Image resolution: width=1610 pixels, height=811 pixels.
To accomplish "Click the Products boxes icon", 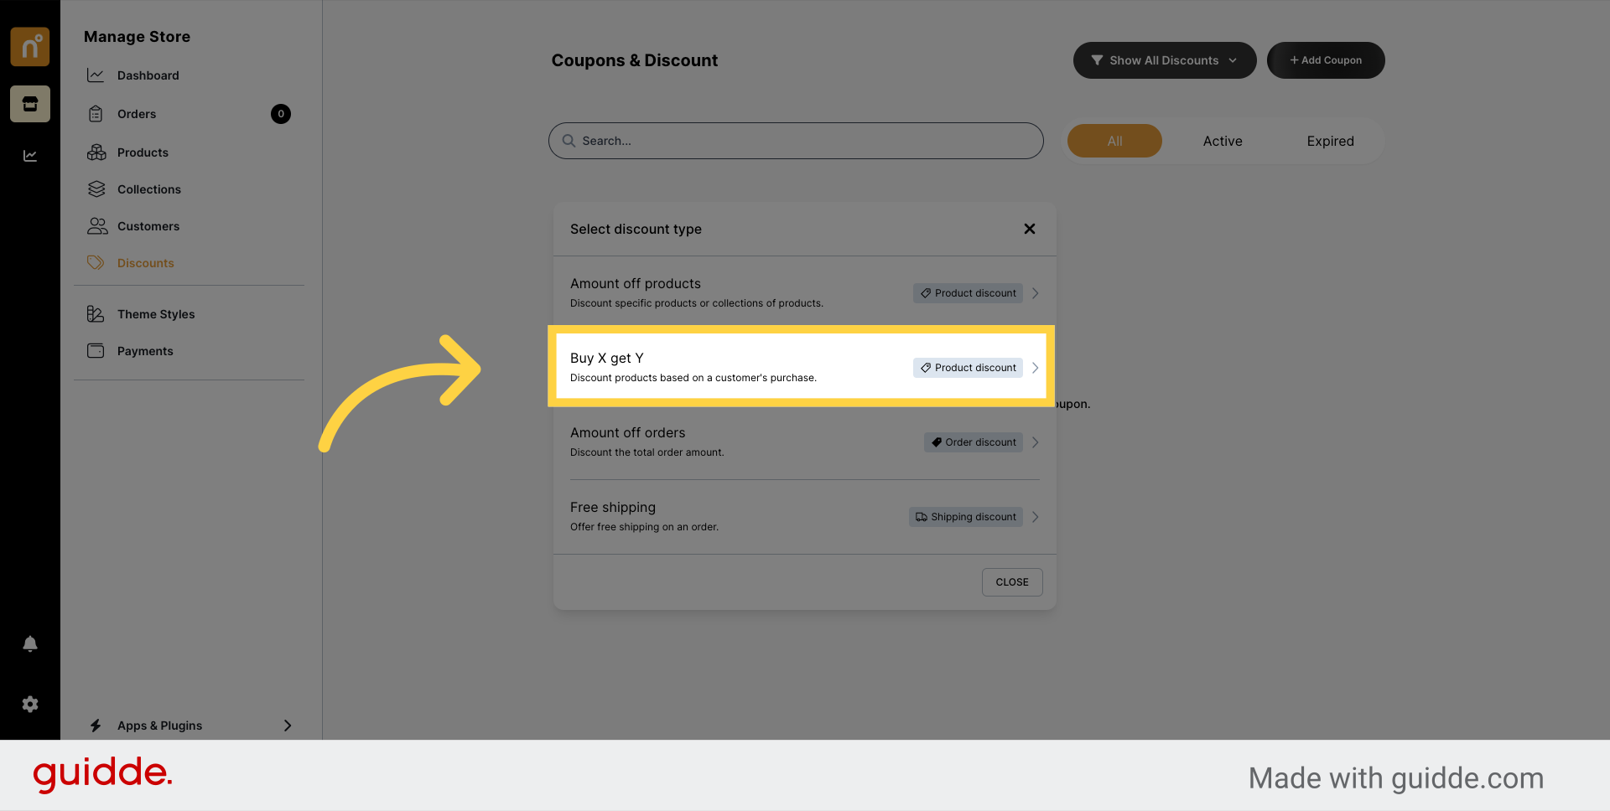I will [x=96, y=152].
